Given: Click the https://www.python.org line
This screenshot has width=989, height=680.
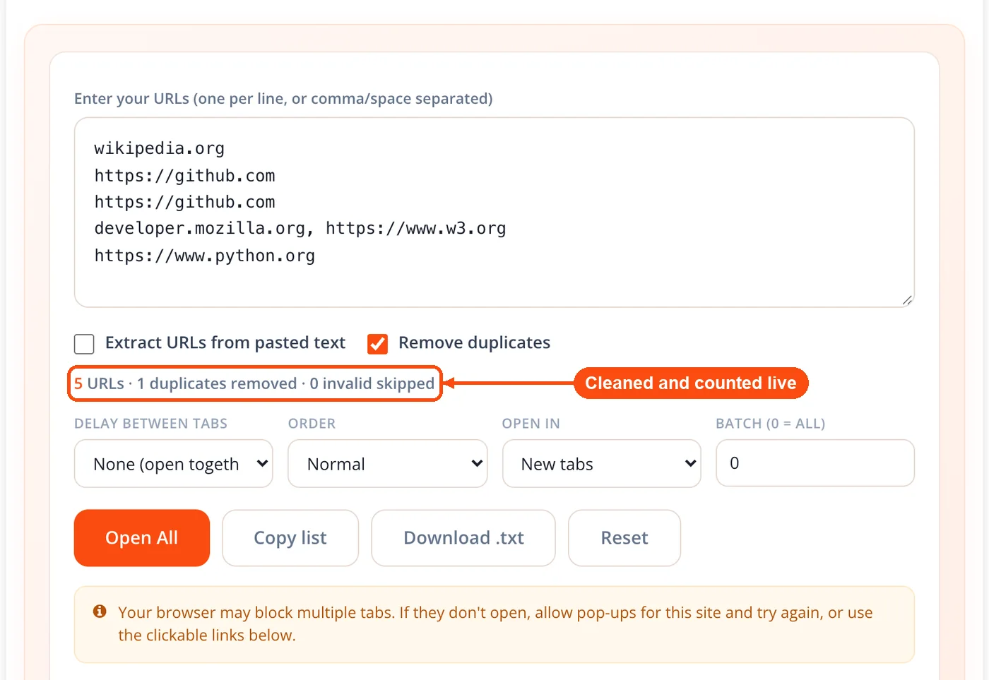Looking at the screenshot, I should [205, 256].
